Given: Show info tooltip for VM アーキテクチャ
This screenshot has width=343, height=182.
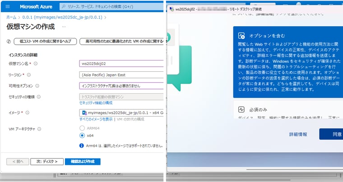Looking at the screenshot, I should [x=39, y=129].
